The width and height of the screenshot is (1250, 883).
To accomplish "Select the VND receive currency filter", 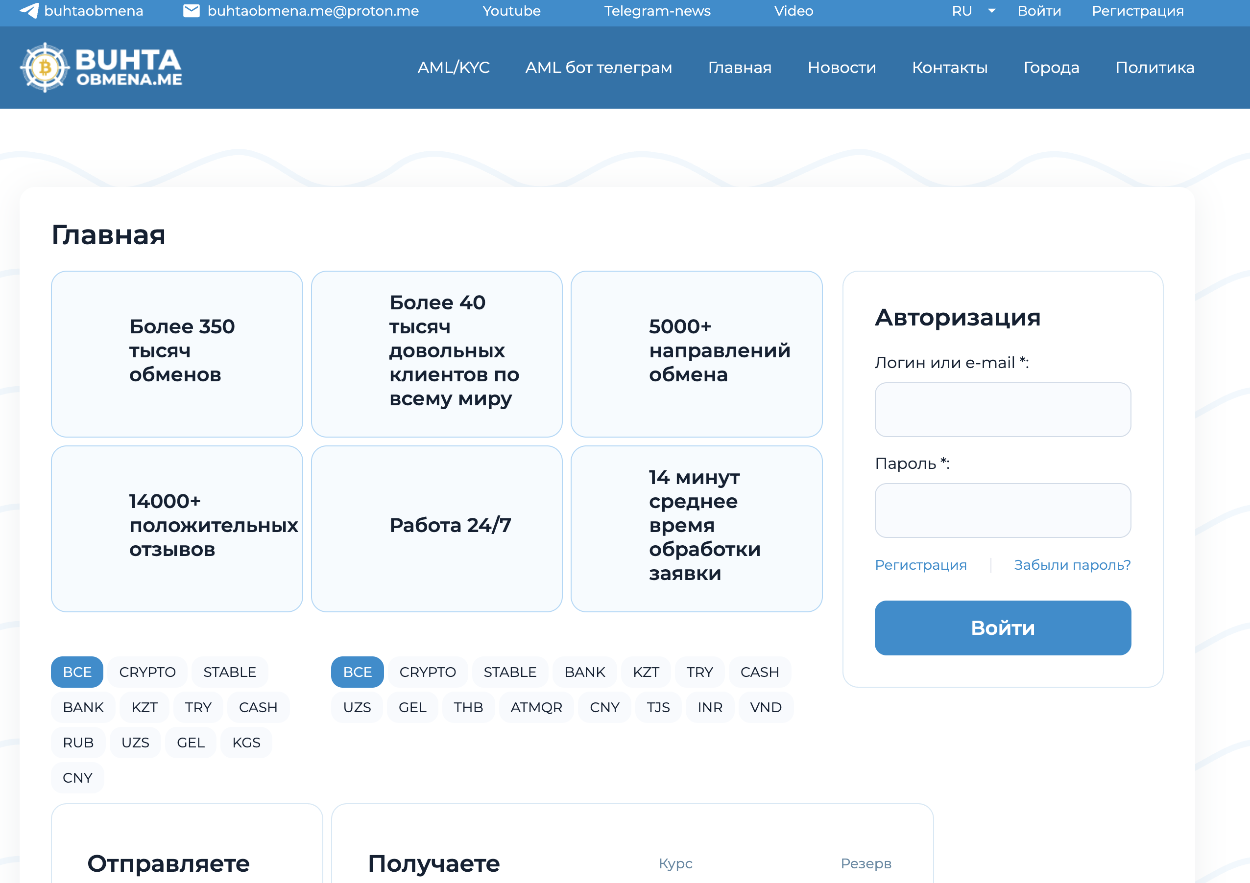I will click(x=765, y=707).
